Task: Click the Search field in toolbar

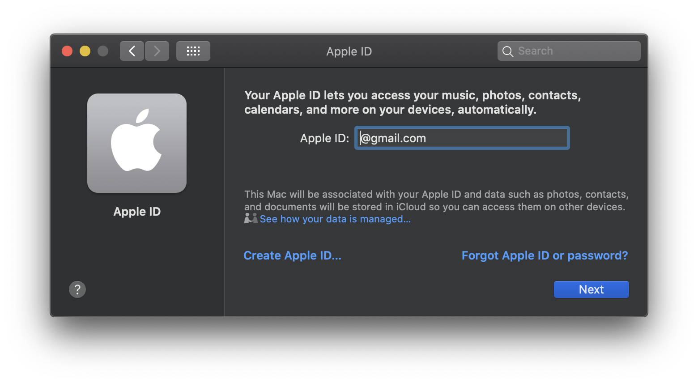Action: [569, 51]
